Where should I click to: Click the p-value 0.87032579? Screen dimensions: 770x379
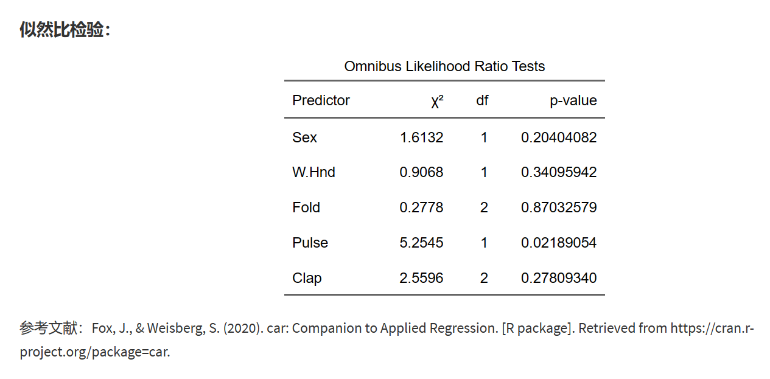559,207
